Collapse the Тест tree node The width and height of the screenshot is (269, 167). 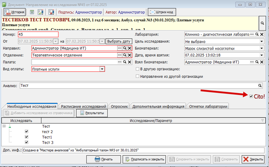4,126
